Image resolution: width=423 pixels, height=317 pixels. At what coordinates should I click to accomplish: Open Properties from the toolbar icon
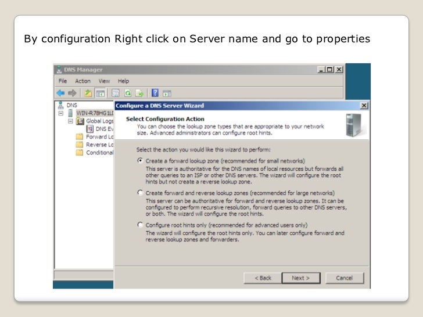[x=116, y=93]
